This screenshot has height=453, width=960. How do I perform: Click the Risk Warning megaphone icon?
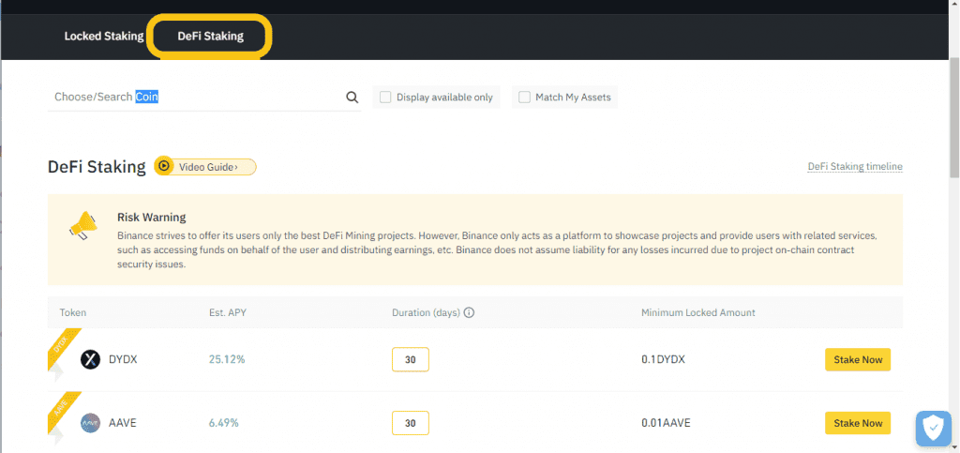click(82, 225)
